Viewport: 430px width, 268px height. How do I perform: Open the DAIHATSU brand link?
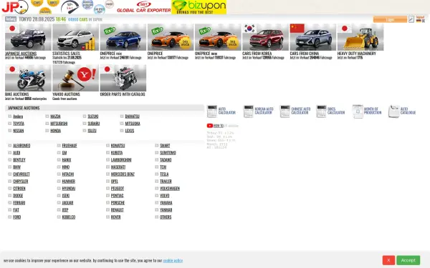(132, 116)
